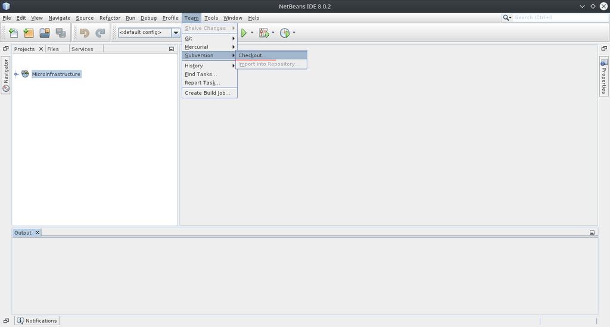Expand the Mercurial submenu
Viewport: 610px width, 327px height.
coord(209,47)
